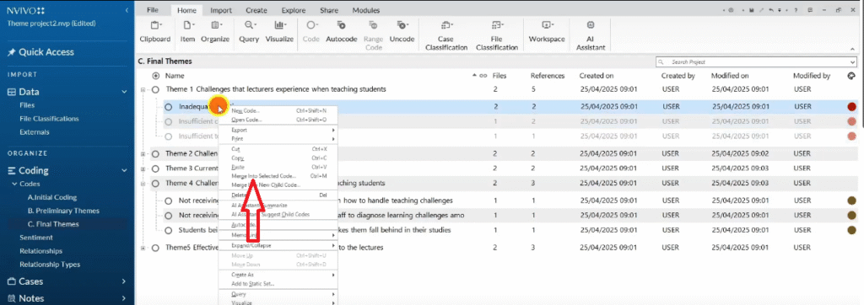
Task: Click the Autocode ribbon icon
Action: pyautogui.click(x=341, y=25)
